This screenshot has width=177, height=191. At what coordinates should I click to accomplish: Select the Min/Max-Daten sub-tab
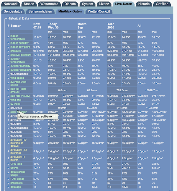click(70, 12)
